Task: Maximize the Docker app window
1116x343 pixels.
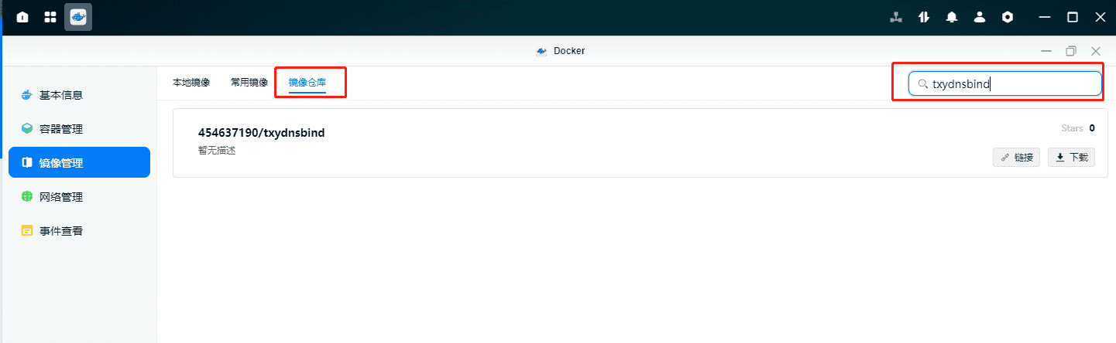Action: (x=1071, y=51)
